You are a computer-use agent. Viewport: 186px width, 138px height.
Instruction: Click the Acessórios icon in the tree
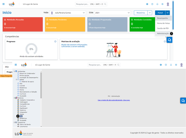[16, 122]
